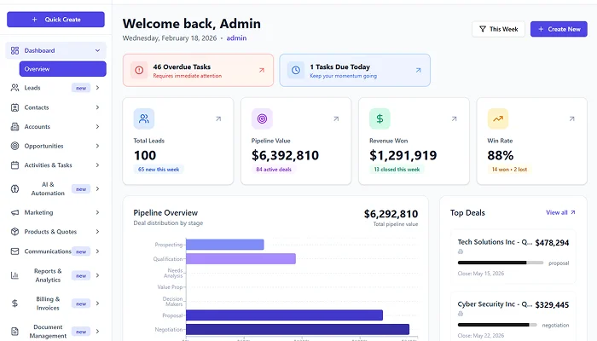This screenshot has height=341, width=597.
Task: Open the arrow on Tasks Due Today card
Action: [418, 70]
